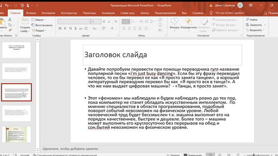Switch to slide sorter view icon
The width and height of the screenshot is (278, 156).
point(220,155)
